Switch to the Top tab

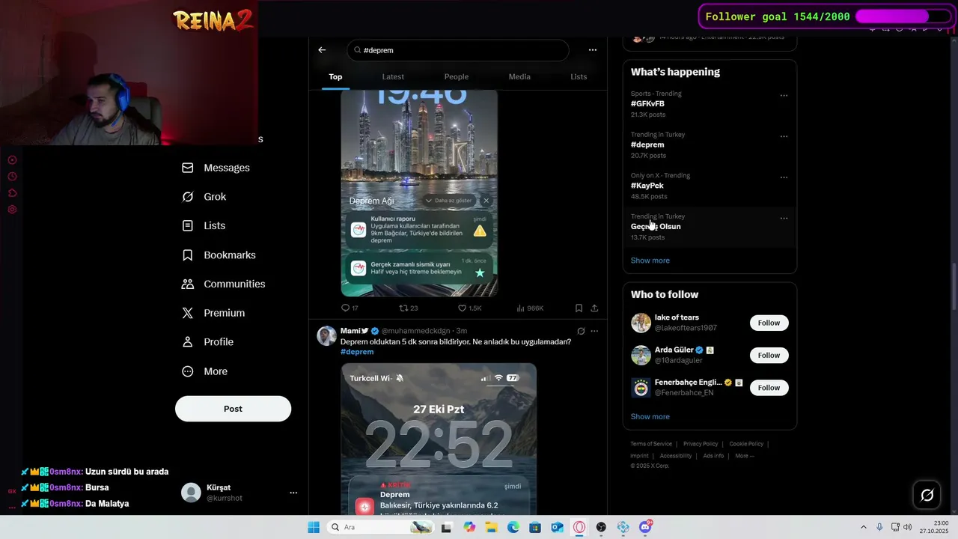335,76
